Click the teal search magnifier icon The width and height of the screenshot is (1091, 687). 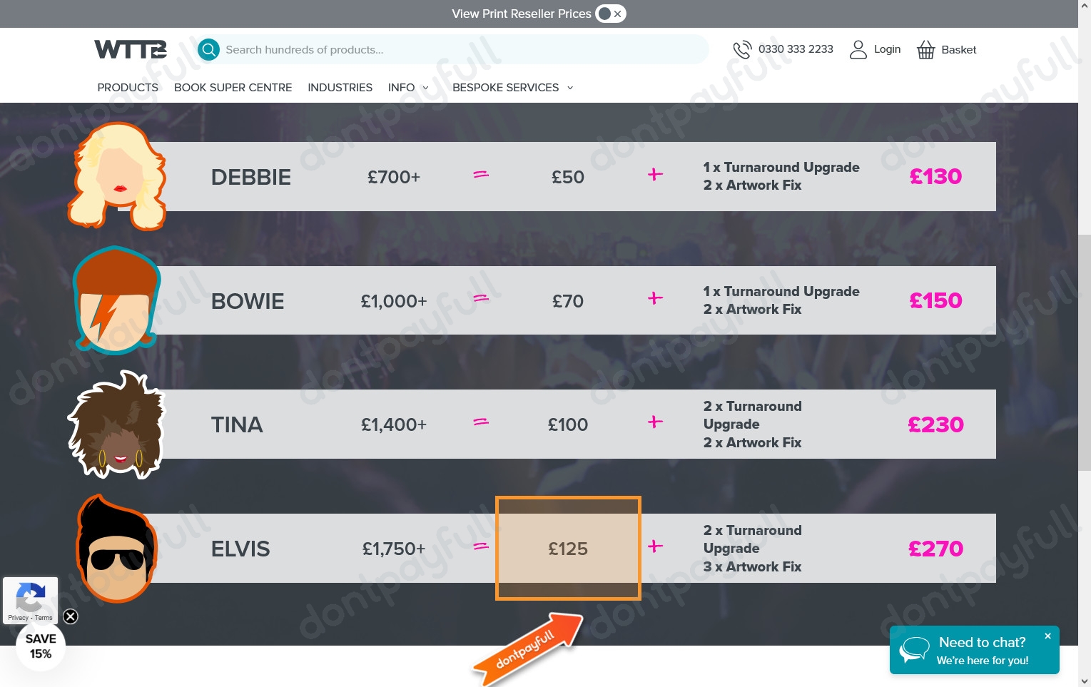[208, 49]
